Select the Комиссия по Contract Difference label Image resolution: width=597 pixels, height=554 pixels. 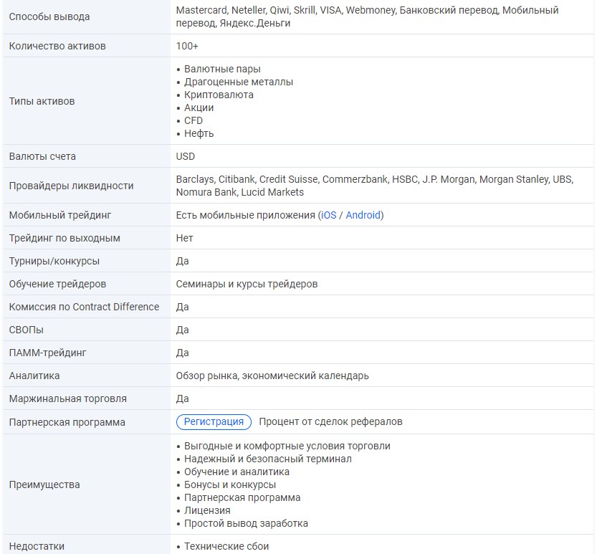(84, 307)
